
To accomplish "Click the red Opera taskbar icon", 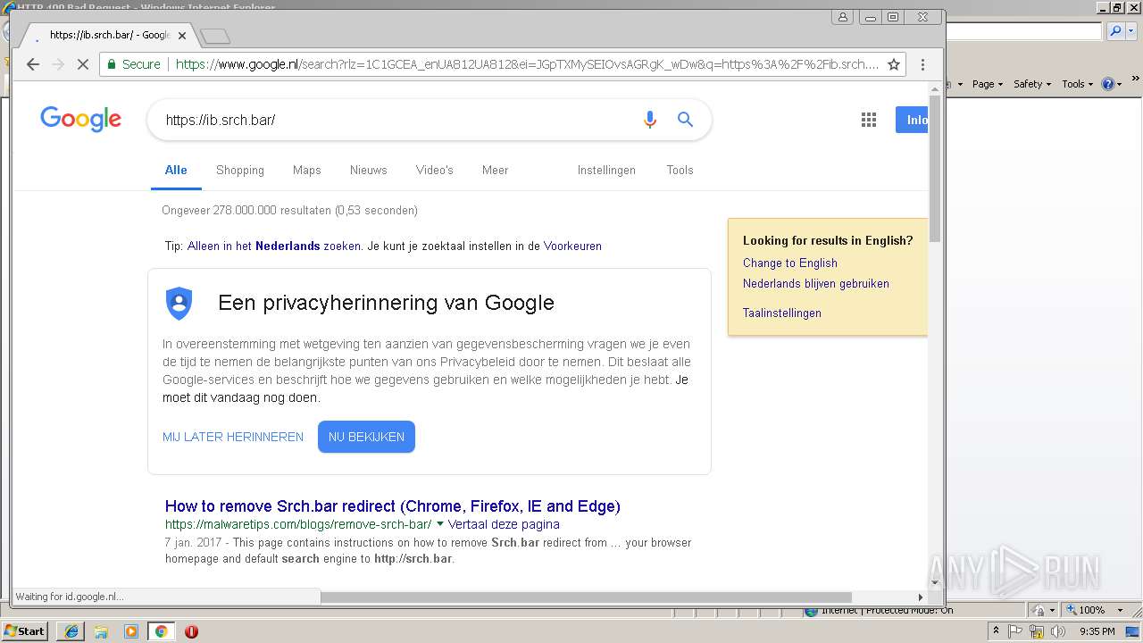I will [x=191, y=631].
